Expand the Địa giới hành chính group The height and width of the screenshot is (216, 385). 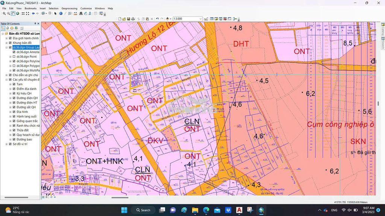pyautogui.click(x=7, y=38)
